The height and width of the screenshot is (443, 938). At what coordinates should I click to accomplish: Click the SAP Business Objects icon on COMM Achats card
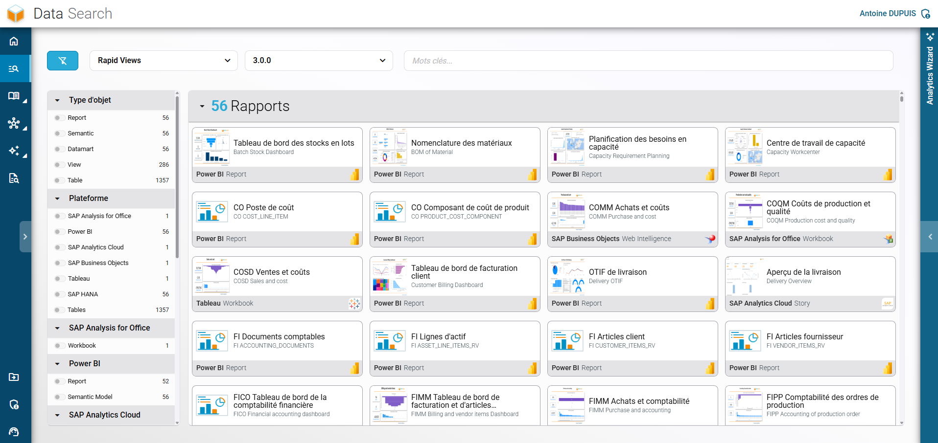pyautogui.click(x=710, y=239)
